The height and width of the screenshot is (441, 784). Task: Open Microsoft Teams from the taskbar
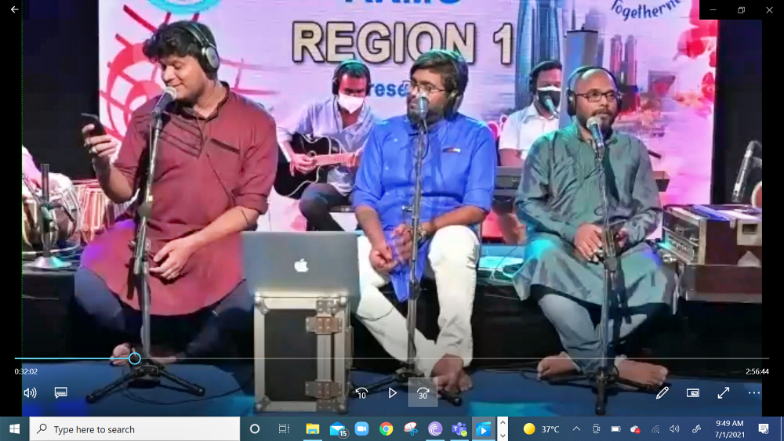459,429
